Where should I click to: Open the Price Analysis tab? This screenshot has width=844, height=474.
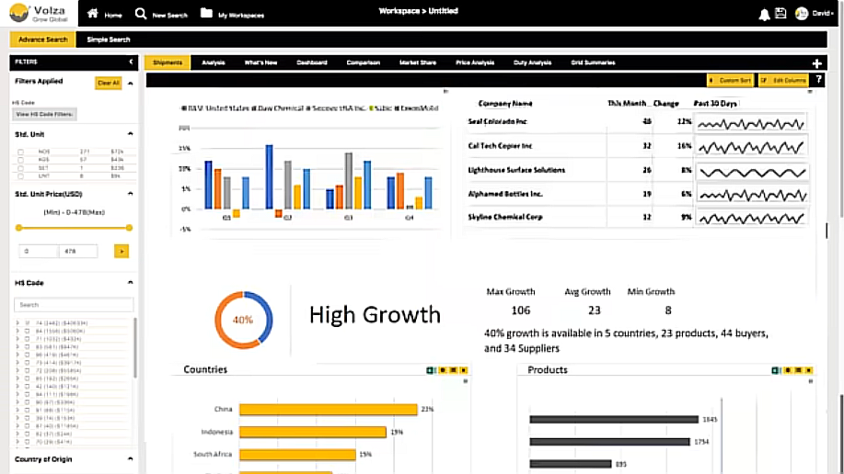(x=475, y=62)
